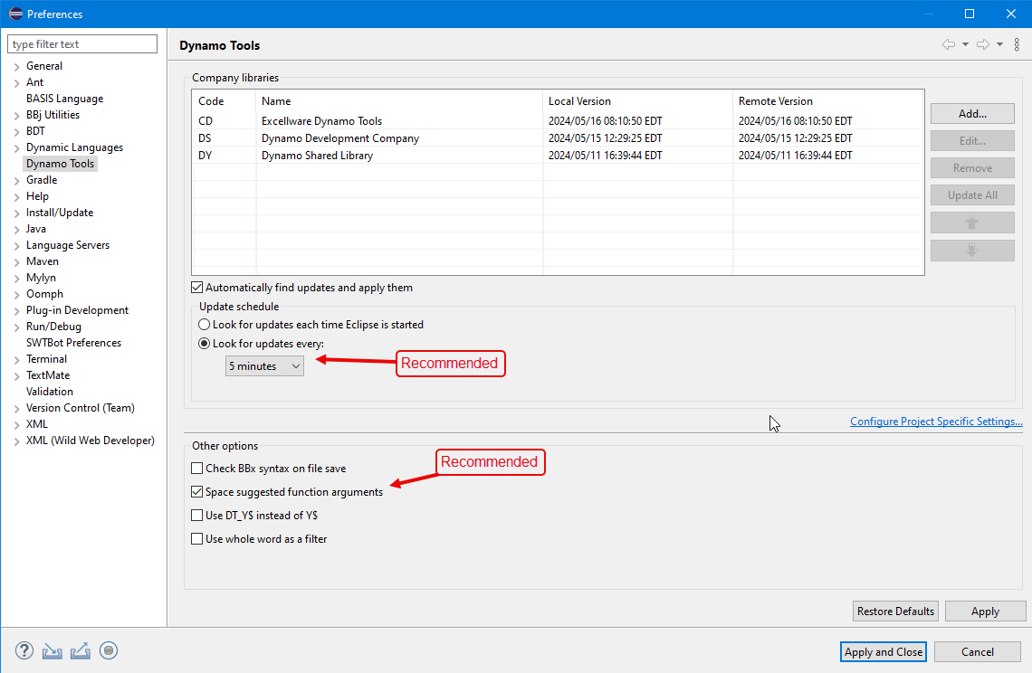Select Look for updates each time Eclipse started
The width and height of the screenshot is (1032, 673).
point(204,325)
